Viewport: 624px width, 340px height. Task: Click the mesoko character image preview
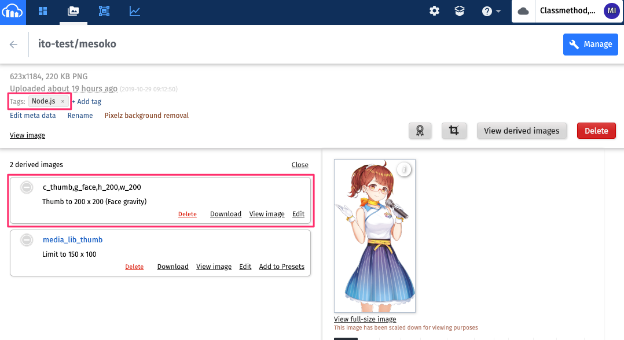375,235
